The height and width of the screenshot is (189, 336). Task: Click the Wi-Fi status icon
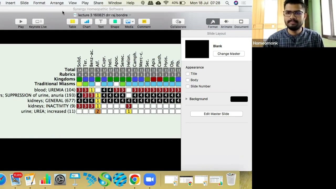(x=166, y=3)
